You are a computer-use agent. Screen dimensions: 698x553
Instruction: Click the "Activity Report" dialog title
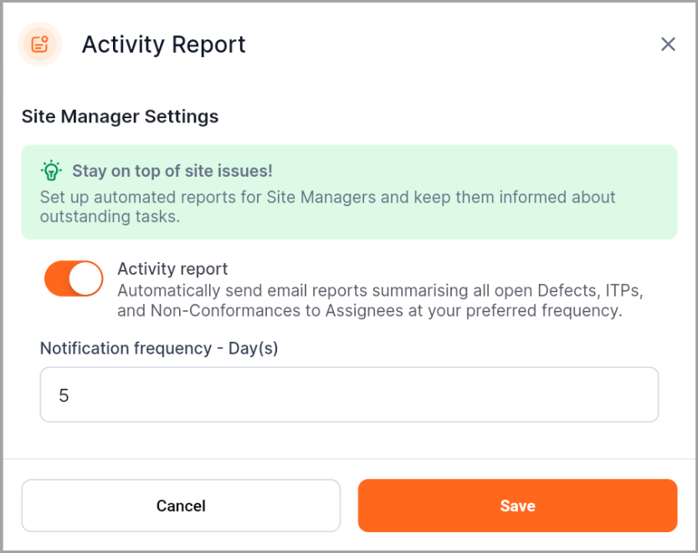pos(163,44)
